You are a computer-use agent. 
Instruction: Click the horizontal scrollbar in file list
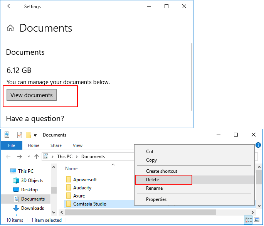139,213
